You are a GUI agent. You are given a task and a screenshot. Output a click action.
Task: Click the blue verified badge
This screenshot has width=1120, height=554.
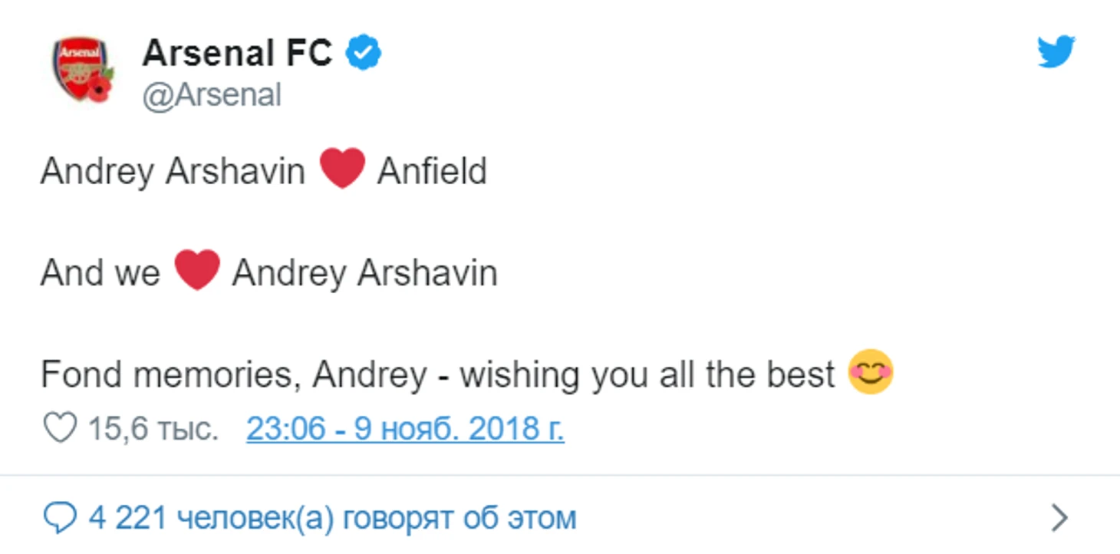pyautogui.click(x=364, y=53)
